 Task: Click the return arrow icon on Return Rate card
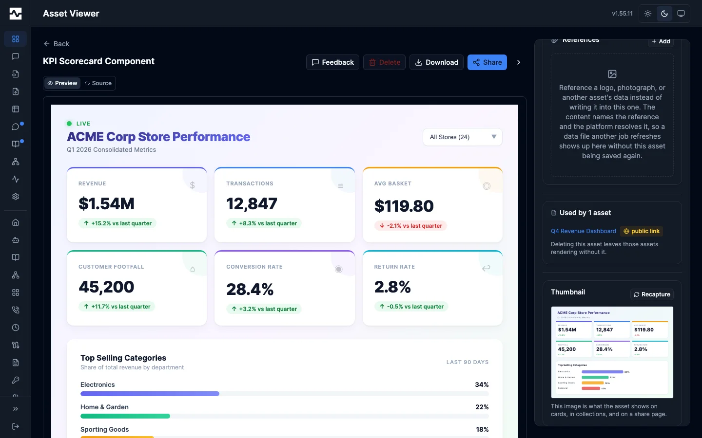coord(486,268)
